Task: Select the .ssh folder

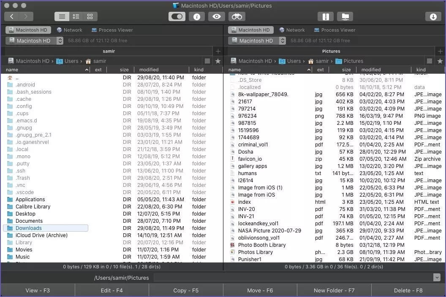Action: [x=20, y=170]
